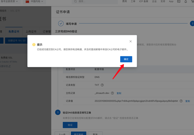Click the 确定 button in the dialog
Screen dimensions: 194x135
pyautogui.click(x=126, y=59)
